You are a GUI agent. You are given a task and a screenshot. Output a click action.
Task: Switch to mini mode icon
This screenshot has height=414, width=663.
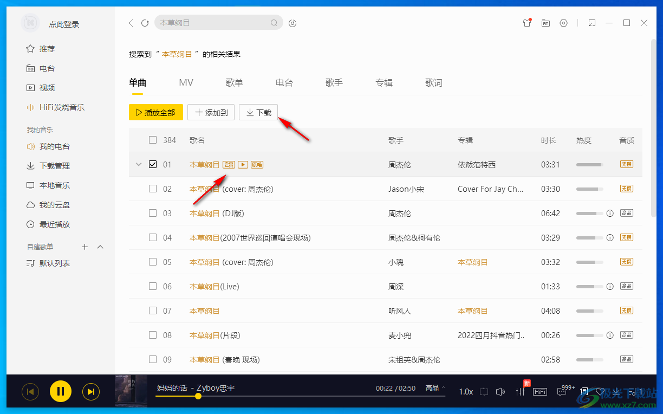[592, 23]
